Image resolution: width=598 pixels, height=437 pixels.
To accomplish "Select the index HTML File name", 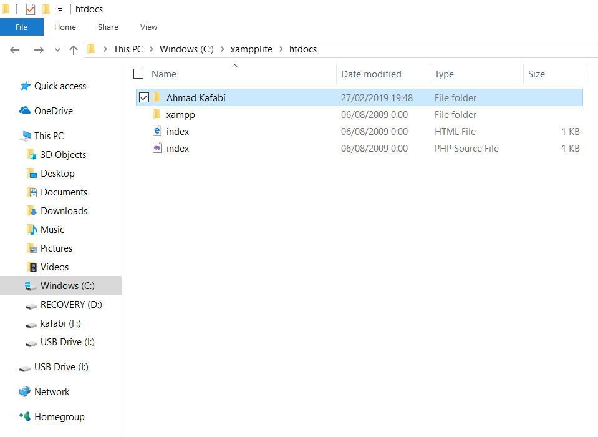I will 178,132.
